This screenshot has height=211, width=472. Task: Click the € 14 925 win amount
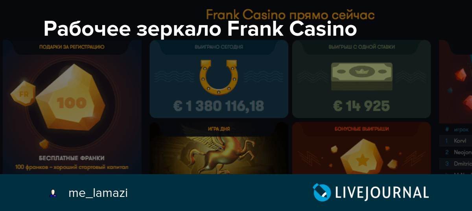pyautogui.click(x=361, y=106)
